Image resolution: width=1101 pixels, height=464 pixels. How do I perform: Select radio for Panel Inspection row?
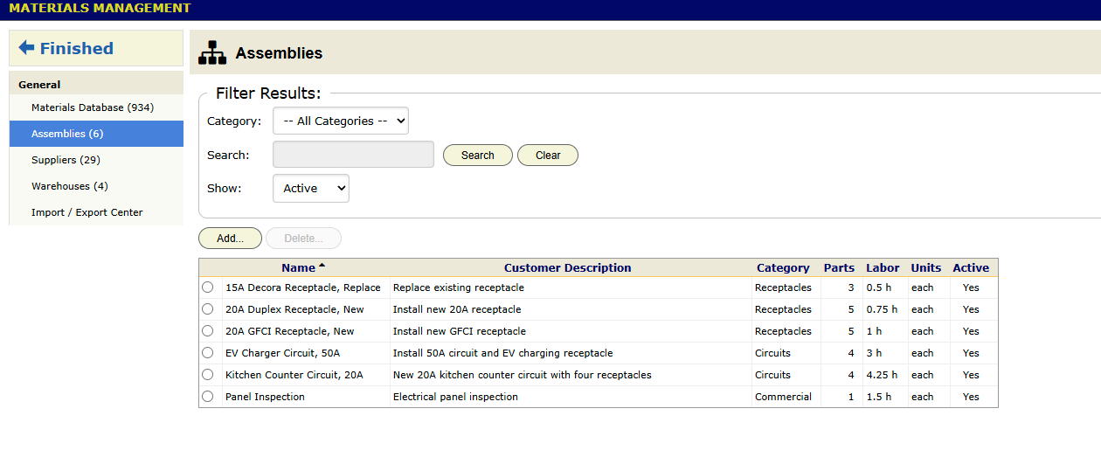[207, 397]
